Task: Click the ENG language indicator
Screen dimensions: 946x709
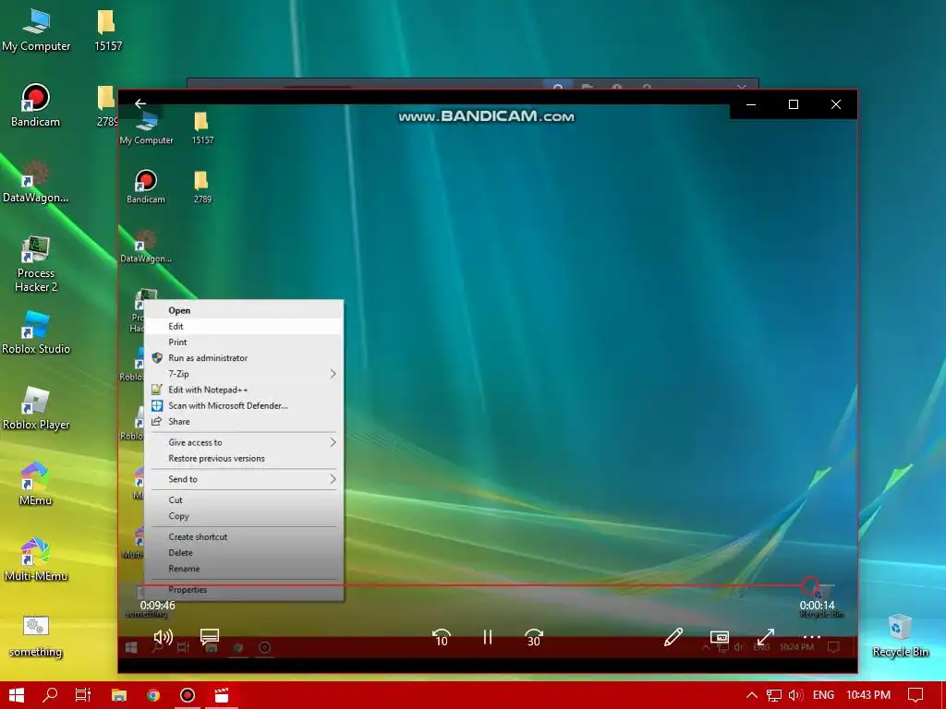Action: coord(823,695)
